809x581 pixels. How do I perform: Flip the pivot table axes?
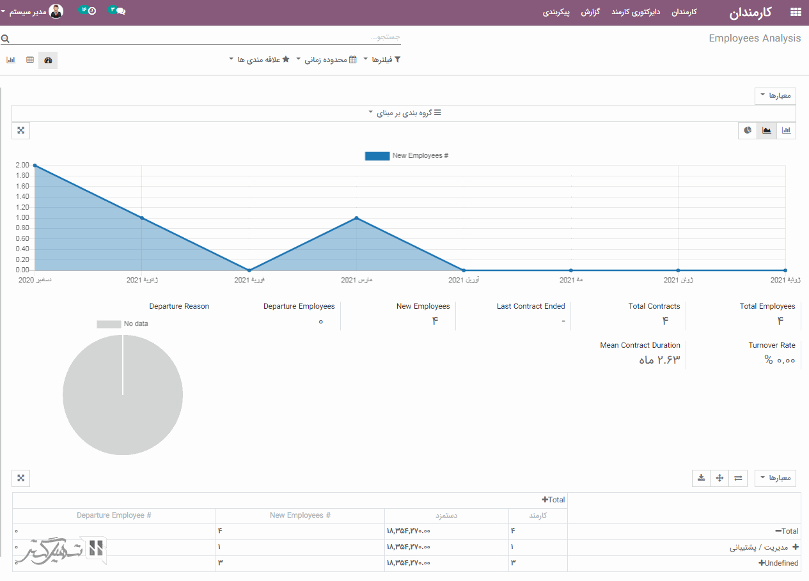point(738,478)
